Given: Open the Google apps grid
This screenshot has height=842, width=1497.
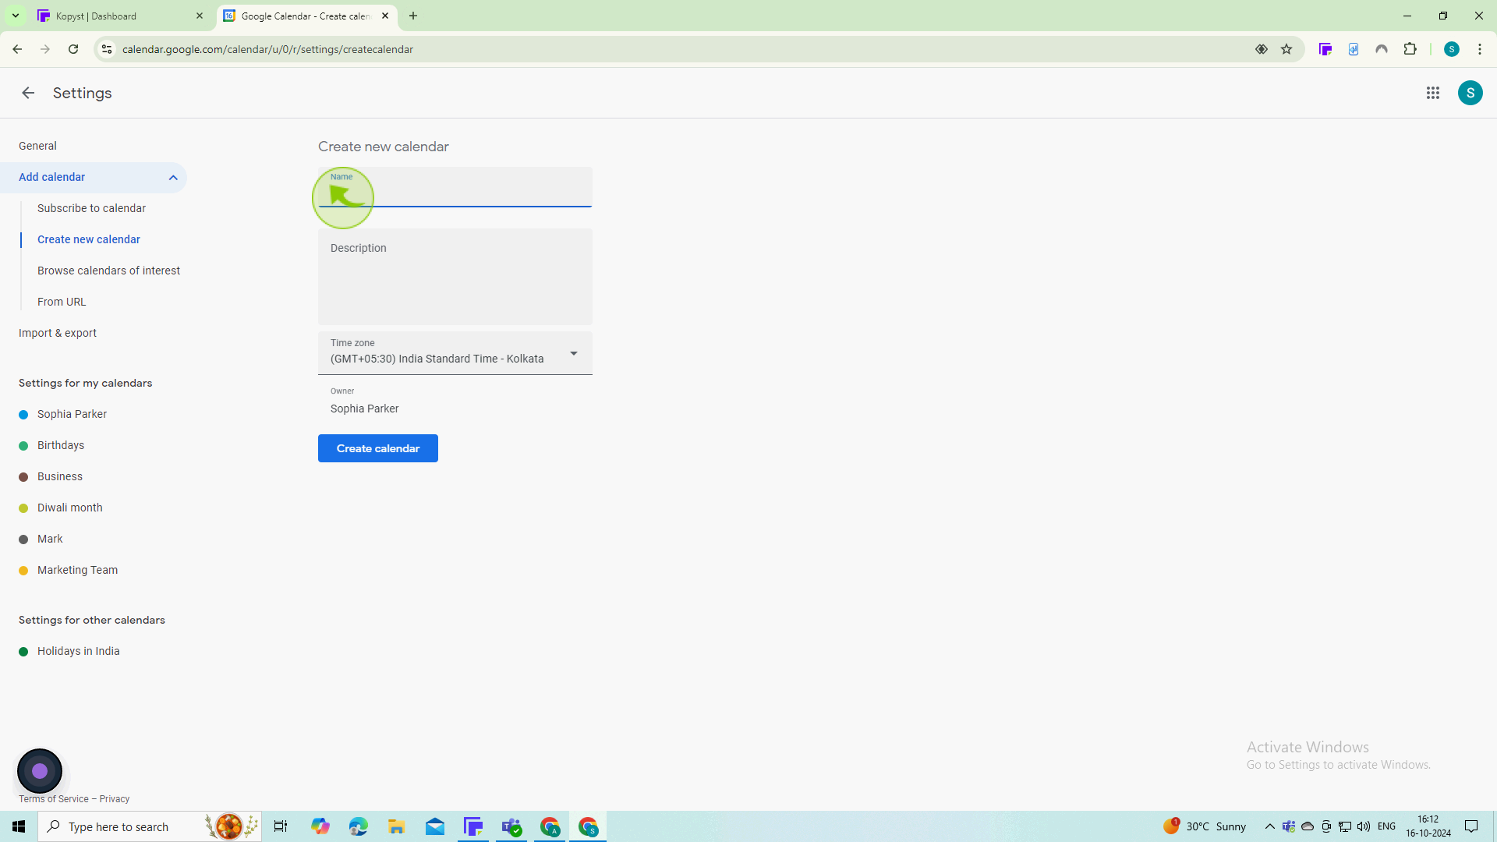Looking at the screenshot, I should pos(1433,93).
